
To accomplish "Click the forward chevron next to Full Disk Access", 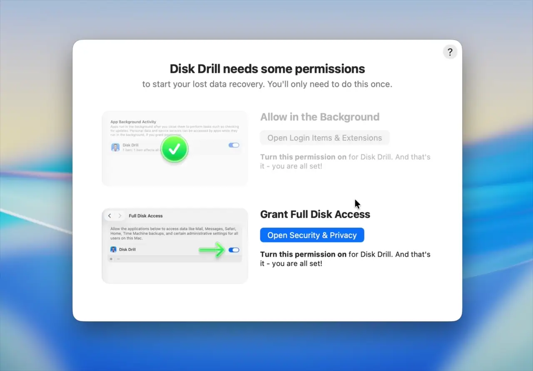I will point(120,216).
